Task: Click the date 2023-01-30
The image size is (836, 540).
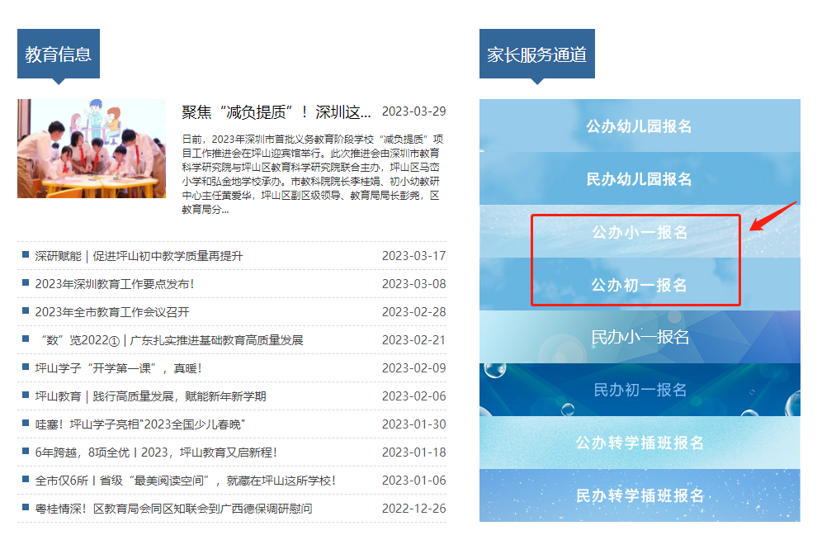Action: tap(413, 424)
